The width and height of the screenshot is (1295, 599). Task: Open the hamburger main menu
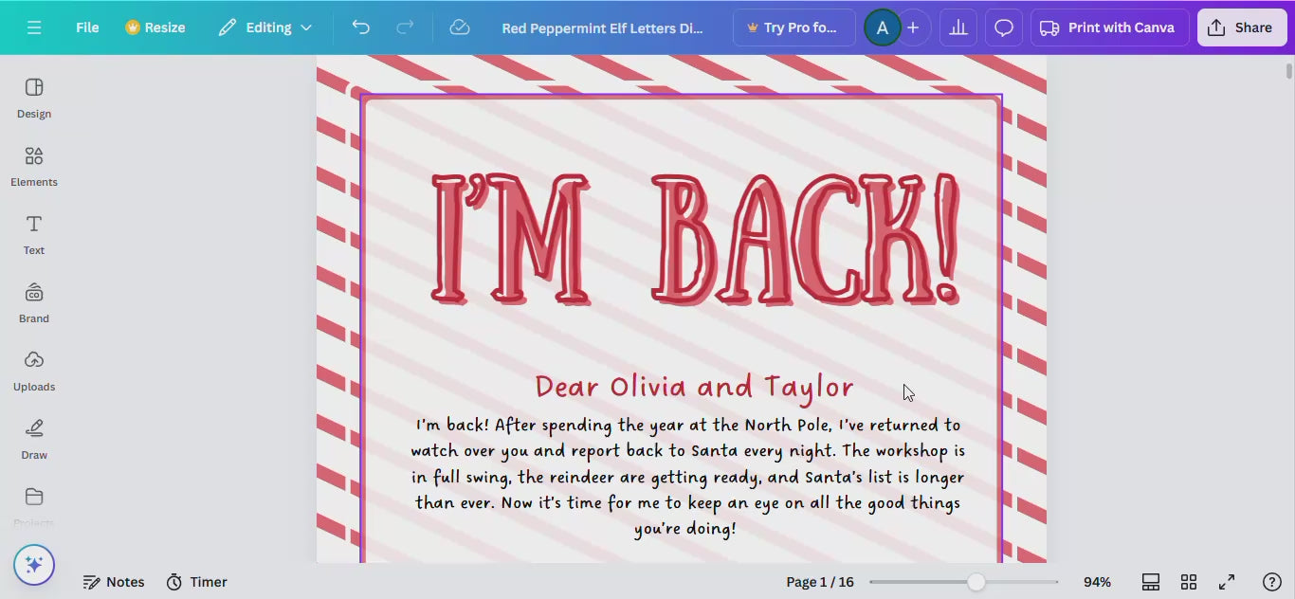pos(34,27)
